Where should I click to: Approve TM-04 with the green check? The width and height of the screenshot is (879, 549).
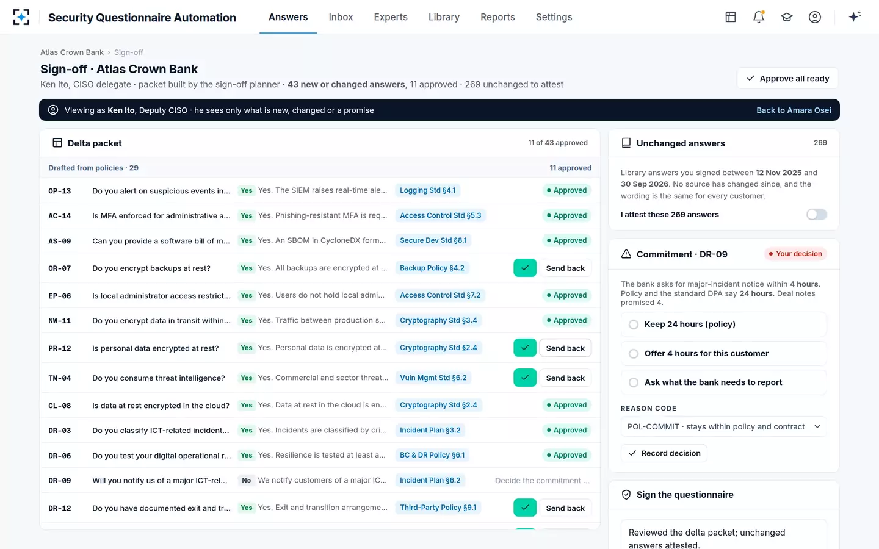pos(525,378)
